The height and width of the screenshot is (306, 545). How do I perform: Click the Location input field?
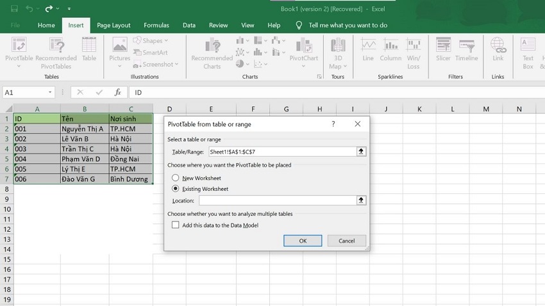coord(277,200)
